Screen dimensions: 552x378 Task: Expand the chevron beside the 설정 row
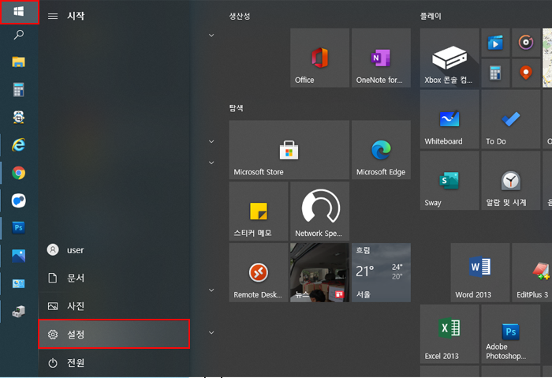211,332
